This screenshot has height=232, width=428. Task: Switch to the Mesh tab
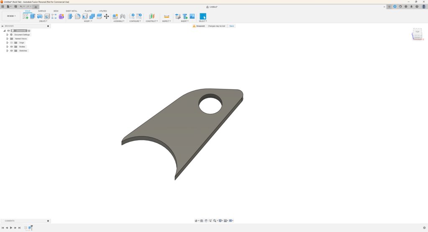click(x=56, y=11)
